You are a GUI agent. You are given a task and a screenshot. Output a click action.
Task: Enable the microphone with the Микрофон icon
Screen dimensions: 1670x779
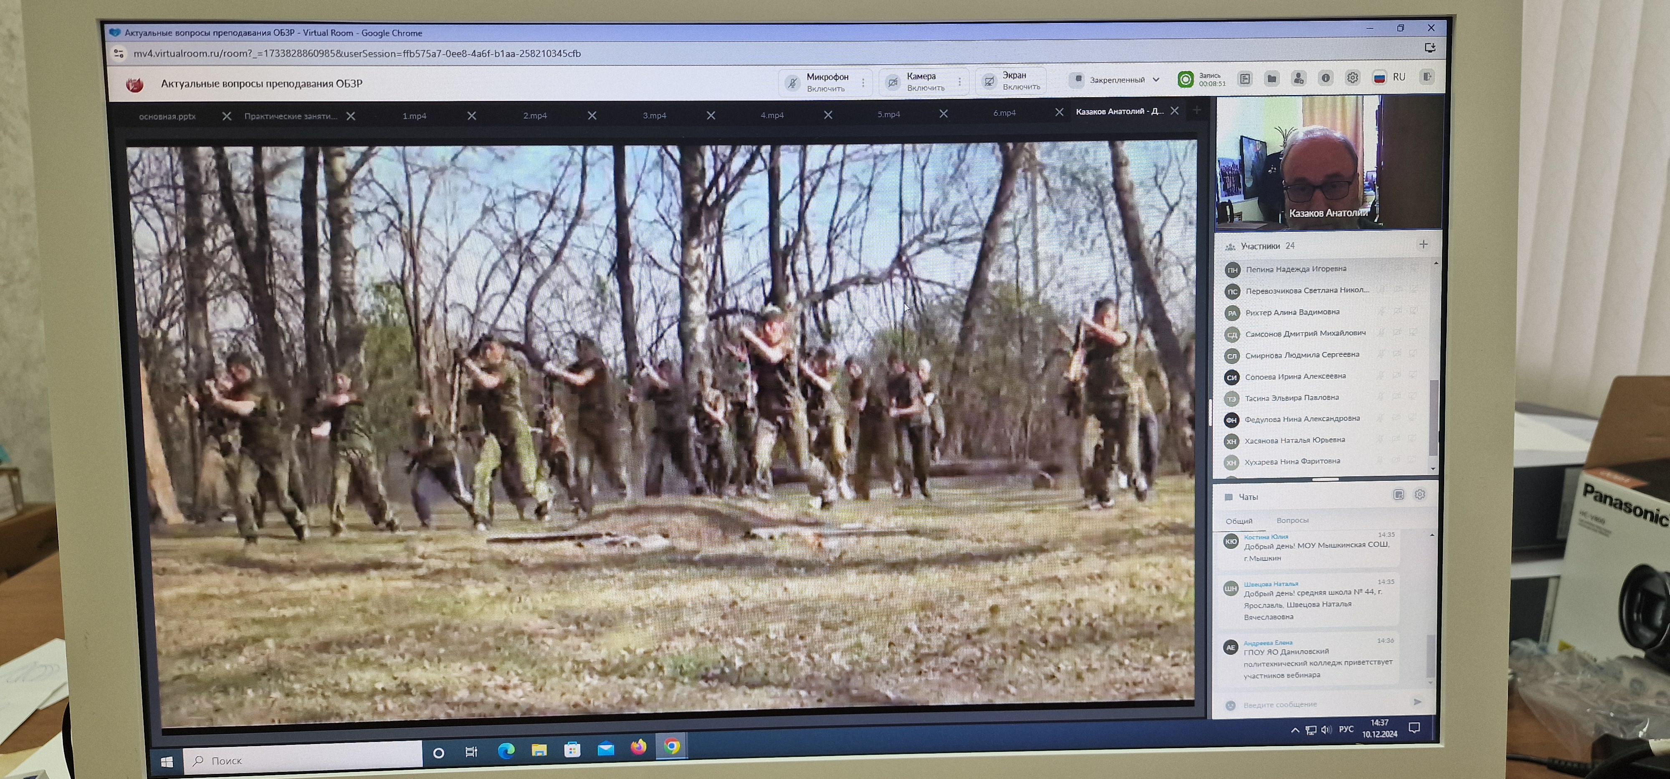tap(792, 82)
